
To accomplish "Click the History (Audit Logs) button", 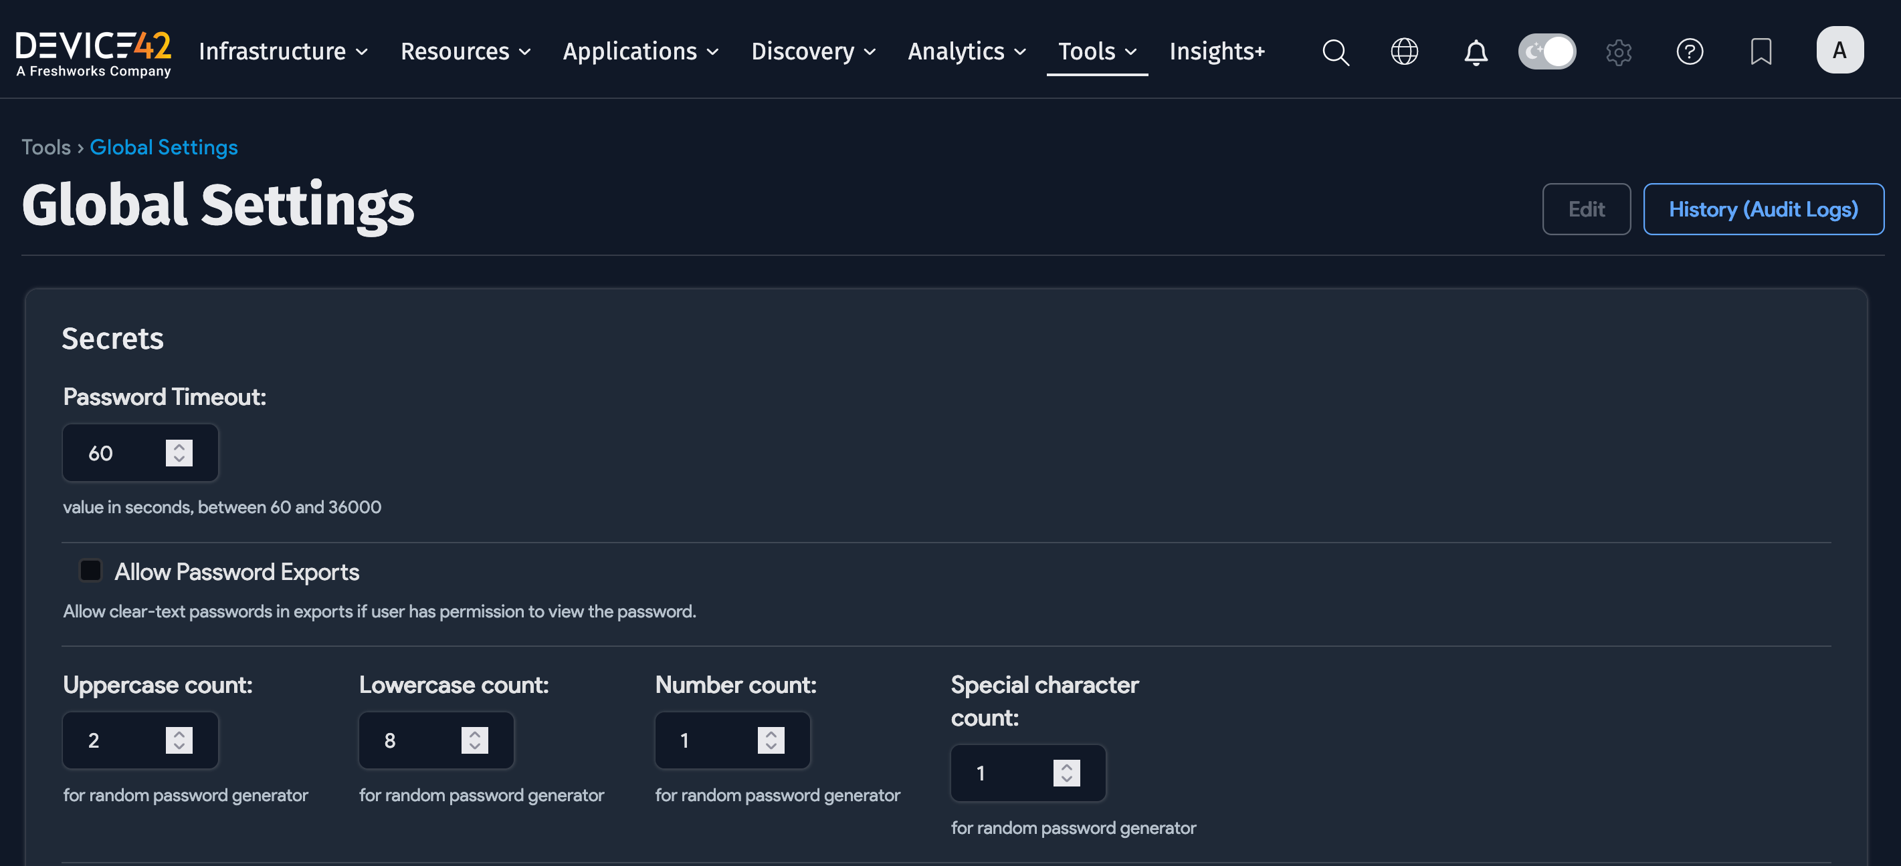I will pos(1764,208).
